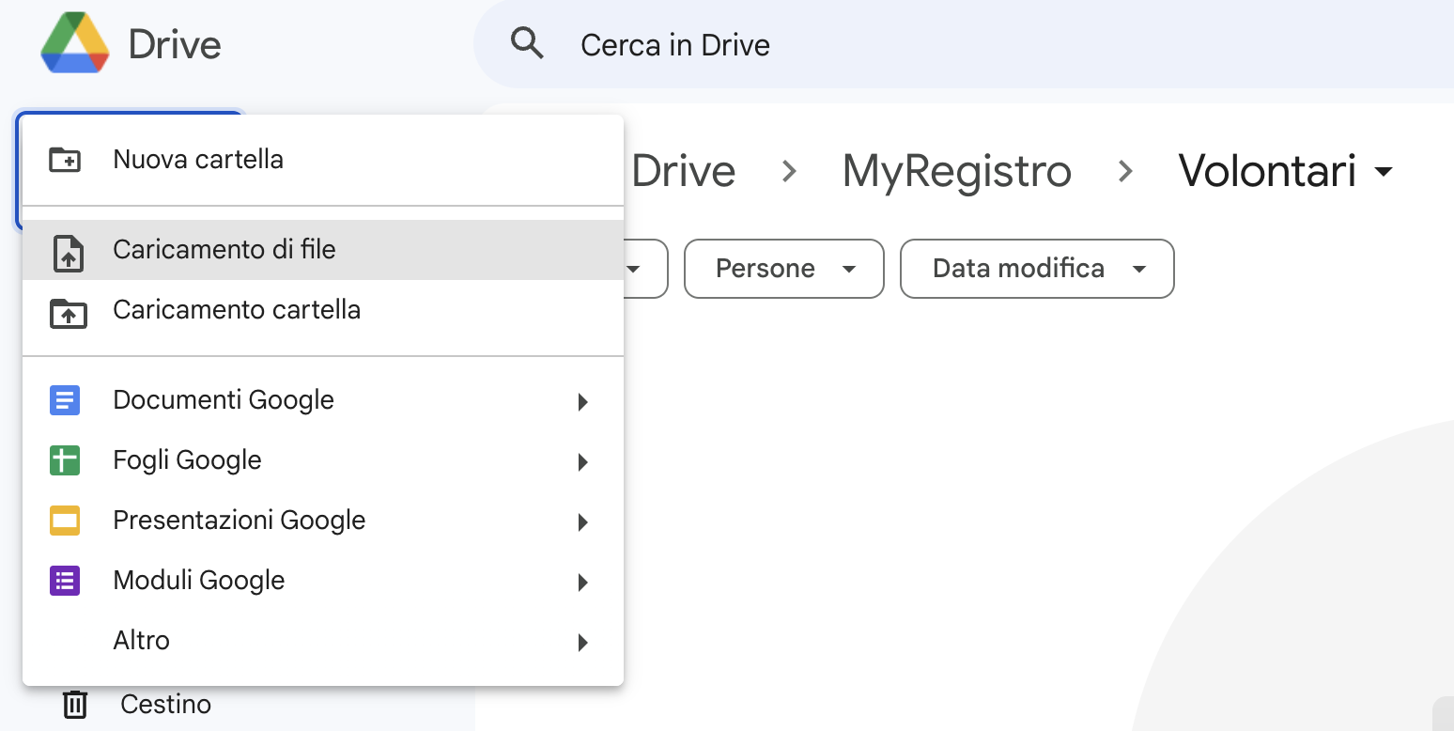
Task: Click the Drive product name text
Action: [x=175, y=44]
